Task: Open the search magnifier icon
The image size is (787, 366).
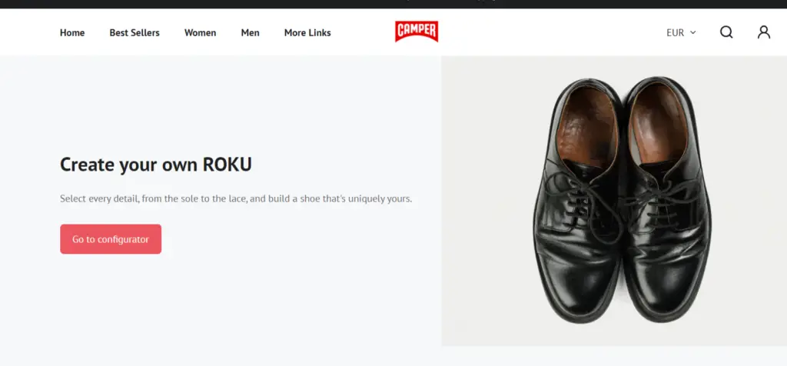Action: tap(726, 32)
